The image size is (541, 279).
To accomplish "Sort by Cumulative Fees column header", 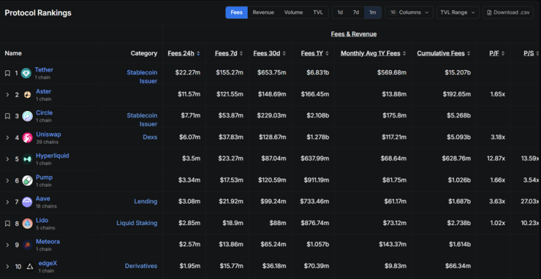I will coord(441,54).
